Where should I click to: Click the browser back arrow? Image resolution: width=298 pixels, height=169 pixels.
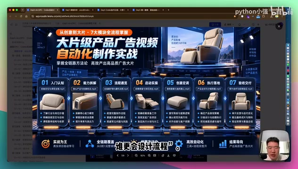pos(11,16)
